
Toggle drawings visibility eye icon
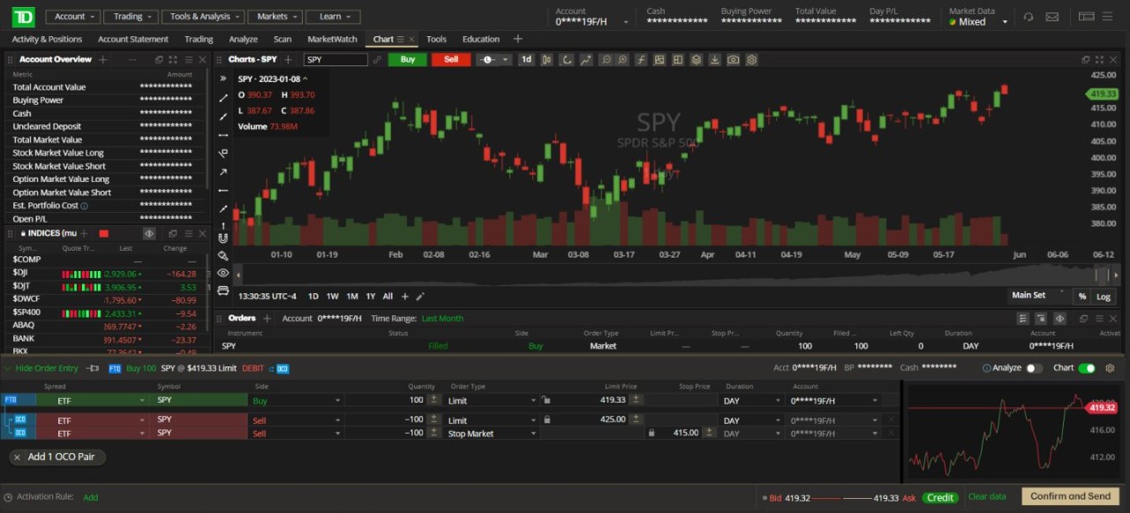[222, 273]
